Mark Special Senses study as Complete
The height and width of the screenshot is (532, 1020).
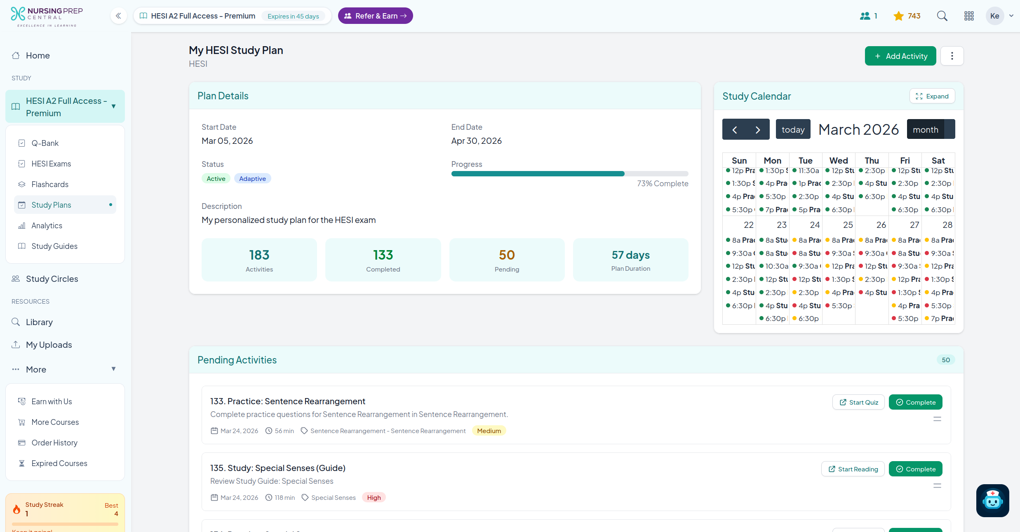click(x=915, y=469)
